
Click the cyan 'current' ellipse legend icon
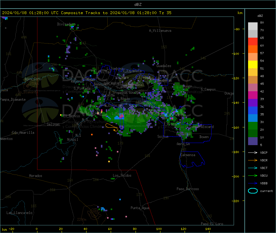[x=253, y=191]
